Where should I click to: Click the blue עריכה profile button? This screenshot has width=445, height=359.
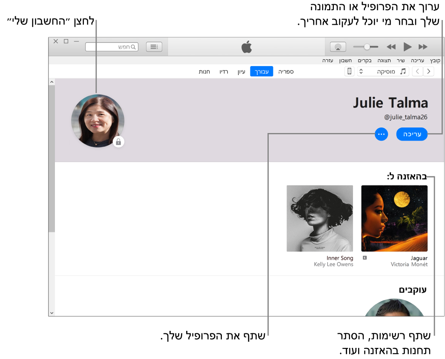tap(412, 134)
